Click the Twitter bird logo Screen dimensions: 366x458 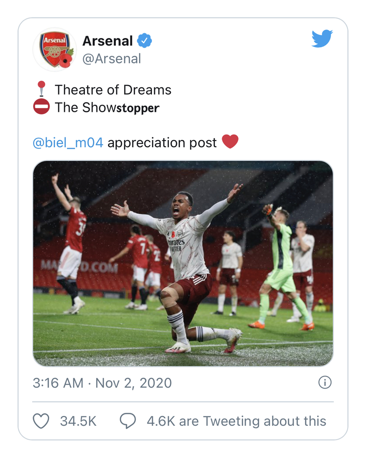(x=322, y=38)
